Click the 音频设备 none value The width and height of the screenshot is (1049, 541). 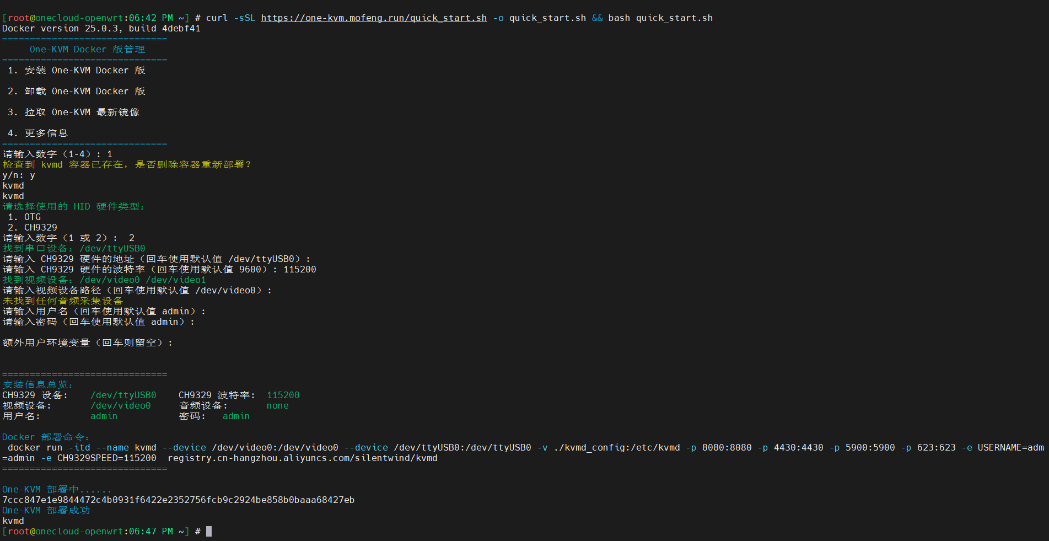tap(277, 405)
